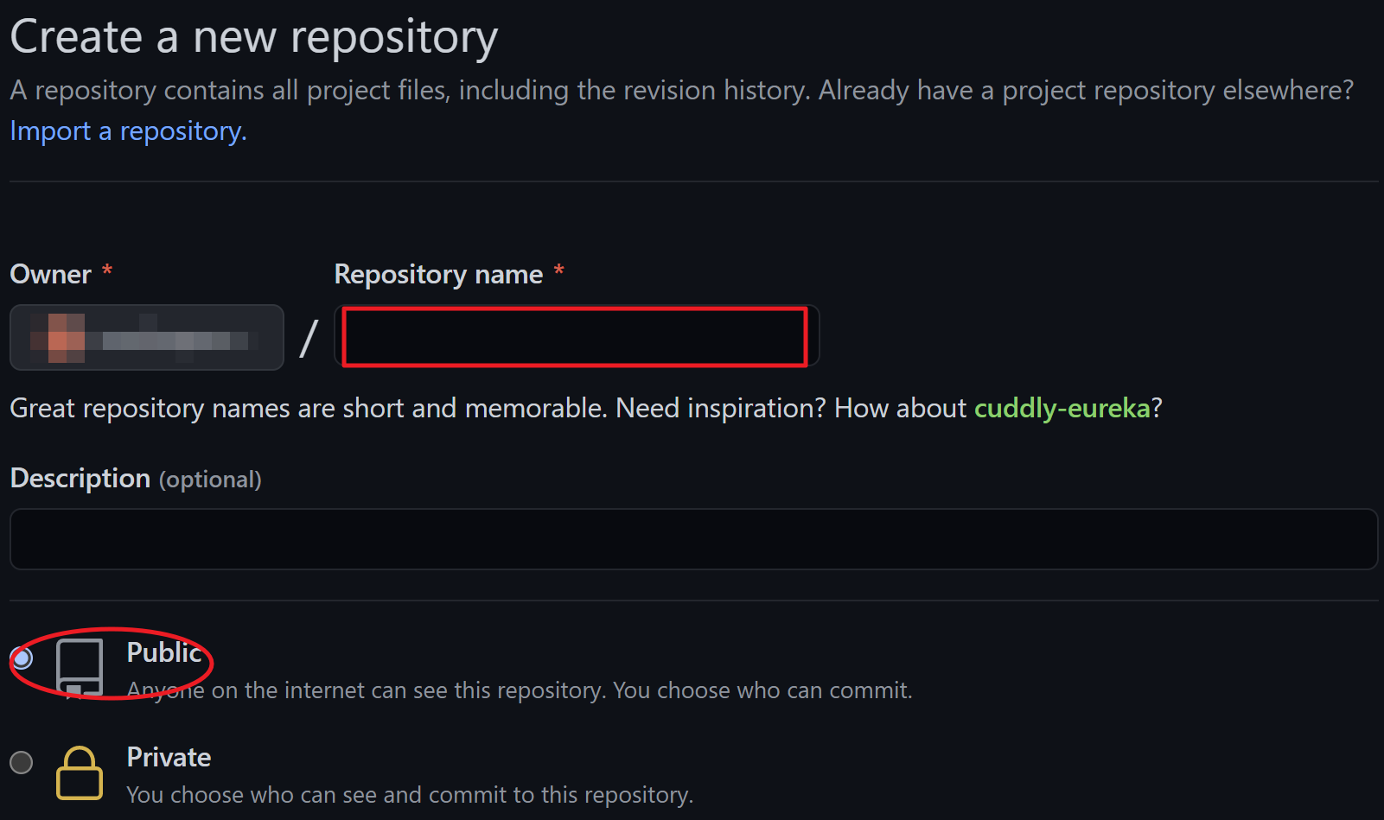Click the Description (optional) label

point(136,478)
